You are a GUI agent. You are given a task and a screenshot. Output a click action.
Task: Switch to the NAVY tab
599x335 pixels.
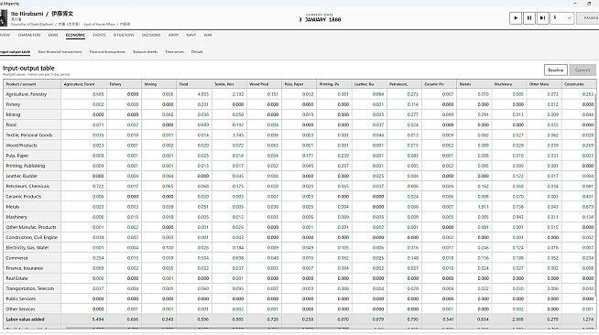click(x=191, y=35)
